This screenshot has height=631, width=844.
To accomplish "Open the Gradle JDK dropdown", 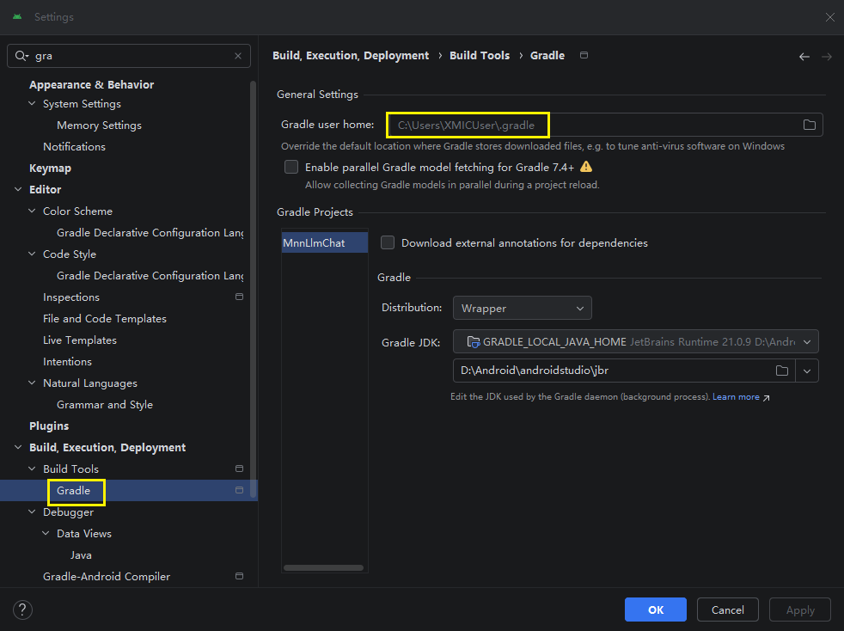I will (x=636, y=341).
